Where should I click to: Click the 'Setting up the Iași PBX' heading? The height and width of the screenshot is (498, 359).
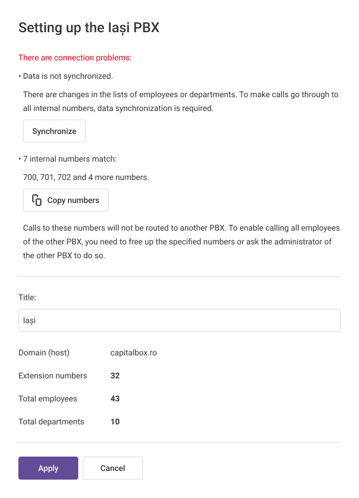89,28
